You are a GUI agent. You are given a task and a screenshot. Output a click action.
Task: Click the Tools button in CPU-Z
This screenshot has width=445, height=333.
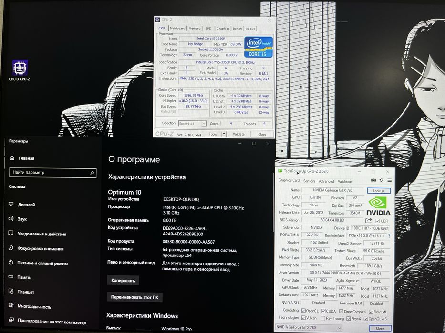click(x=213, y=134)
